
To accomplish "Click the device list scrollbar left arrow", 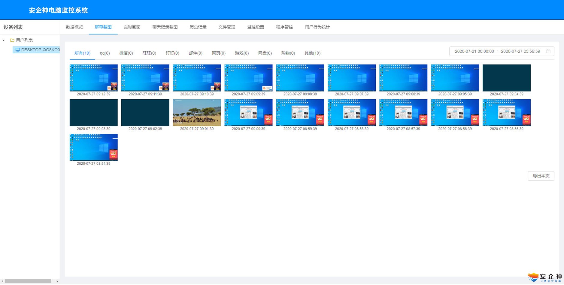I will coord(2,281).
